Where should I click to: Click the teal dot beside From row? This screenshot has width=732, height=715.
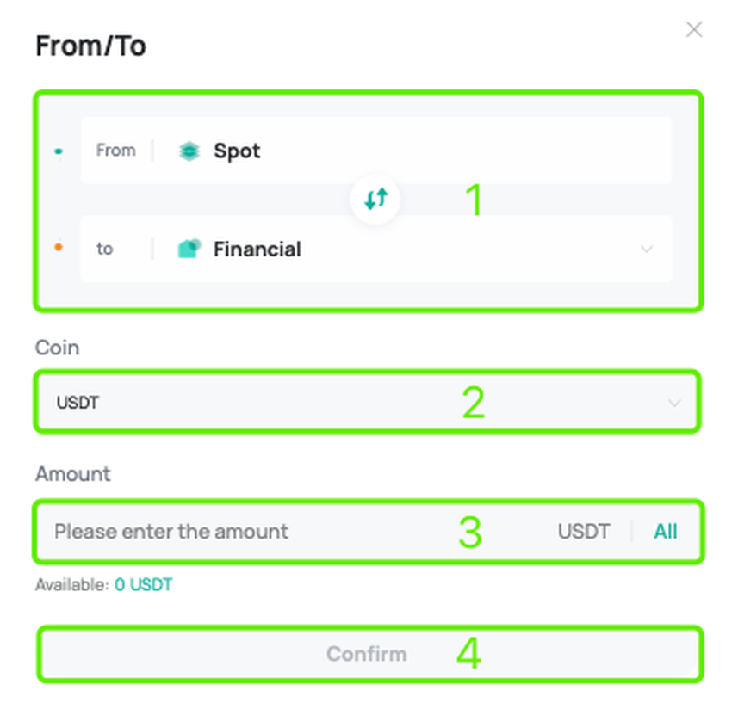tap(58, 151)
